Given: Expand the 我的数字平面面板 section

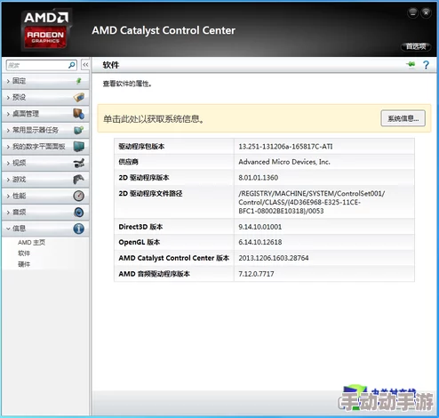Looking at the screenshot, I should 45,147.
